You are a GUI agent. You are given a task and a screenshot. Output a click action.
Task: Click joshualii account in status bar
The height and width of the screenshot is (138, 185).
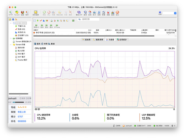(x=127, y=126)
